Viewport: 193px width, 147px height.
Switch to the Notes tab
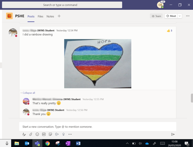pos(50,16)
